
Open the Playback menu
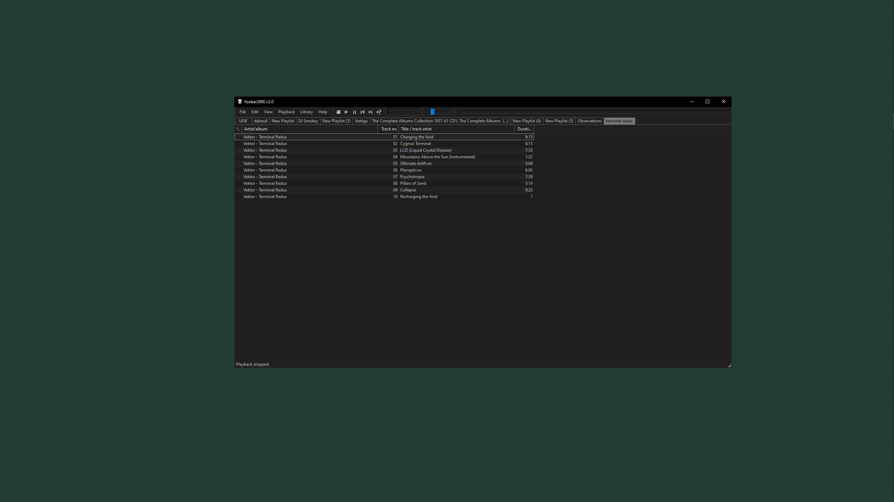[x=286, y=112]
